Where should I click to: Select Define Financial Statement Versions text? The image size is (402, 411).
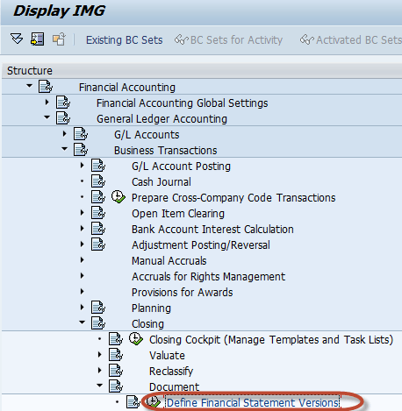[253, 403]
